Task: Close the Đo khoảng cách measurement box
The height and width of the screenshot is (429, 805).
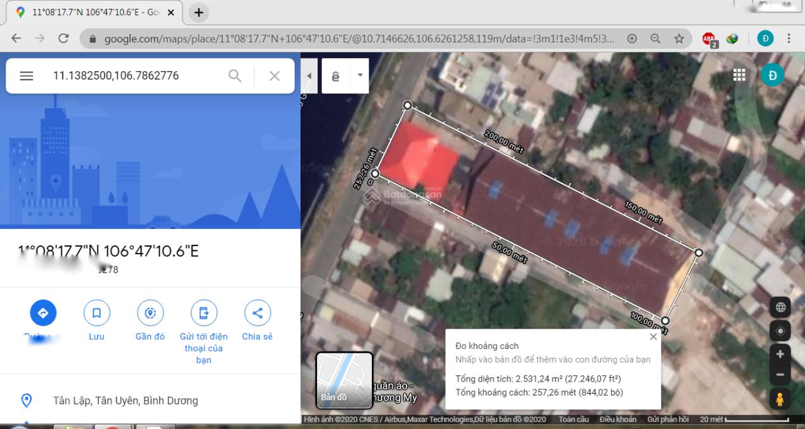Action: pyautogui.click(x=653, y=337)
